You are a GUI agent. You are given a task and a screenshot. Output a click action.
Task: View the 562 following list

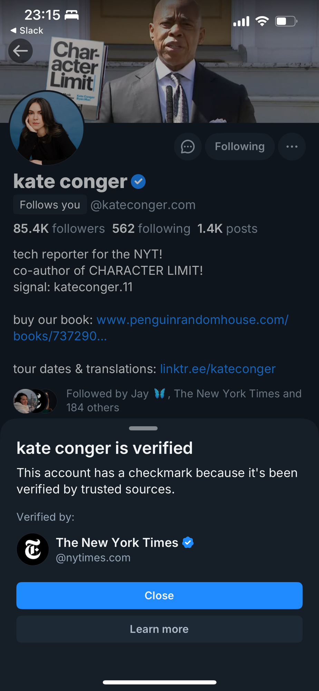[151, 229]
